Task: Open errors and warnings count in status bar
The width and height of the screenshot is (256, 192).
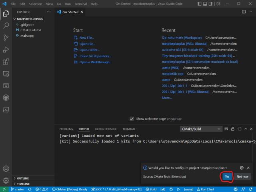Action: pos(42,189)
